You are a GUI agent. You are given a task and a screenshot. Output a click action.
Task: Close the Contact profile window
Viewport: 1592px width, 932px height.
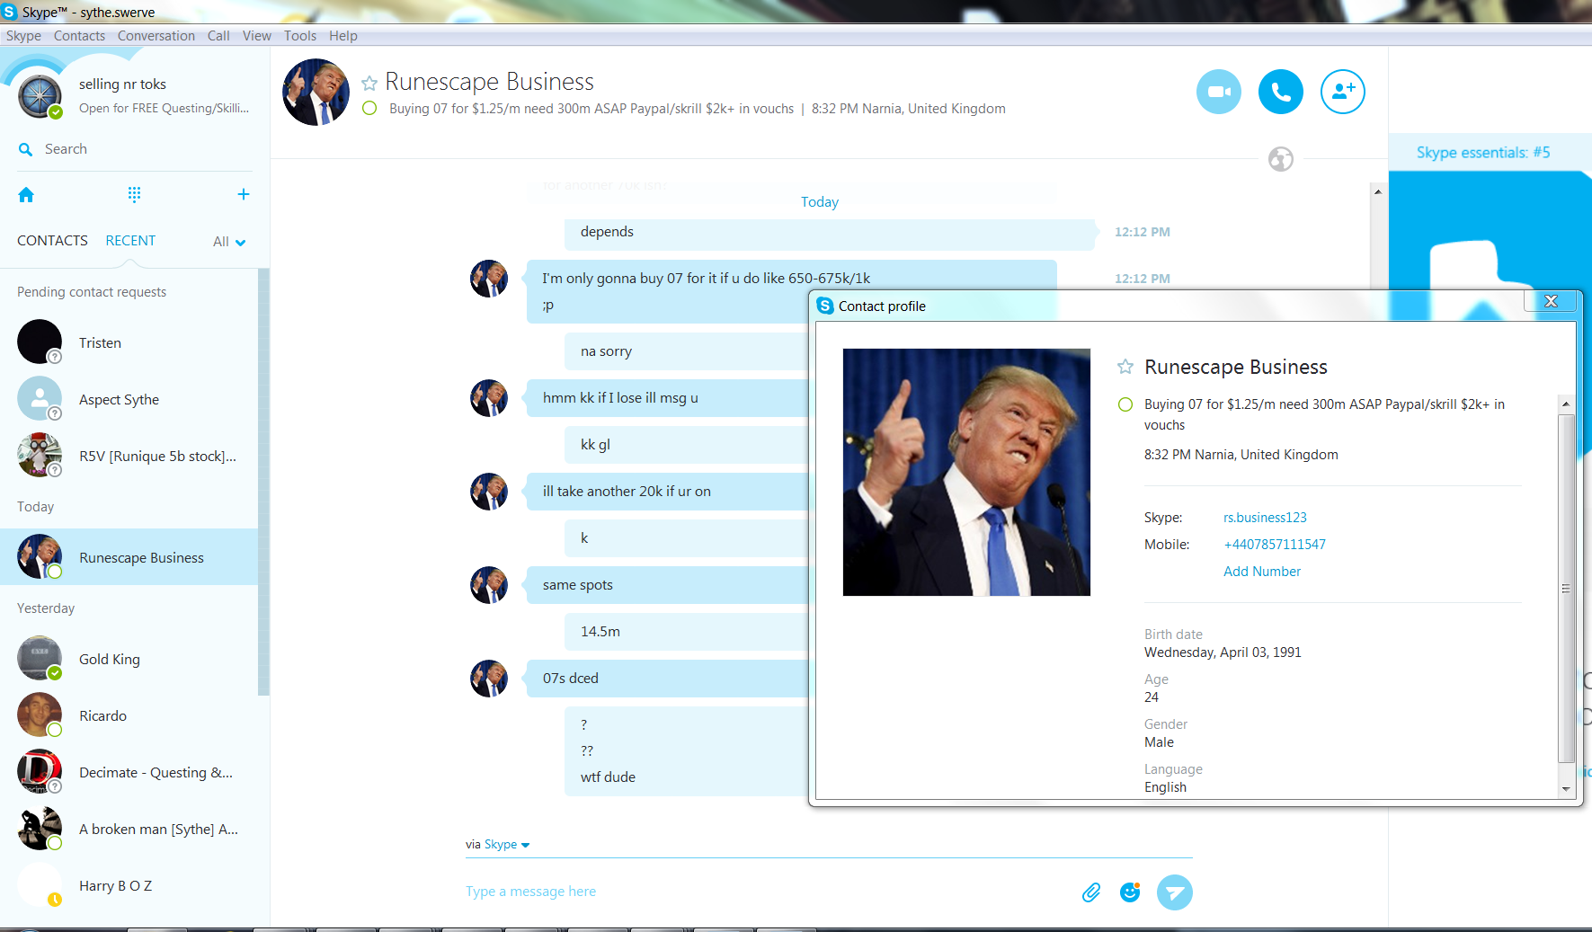(x=1551, y=301)
